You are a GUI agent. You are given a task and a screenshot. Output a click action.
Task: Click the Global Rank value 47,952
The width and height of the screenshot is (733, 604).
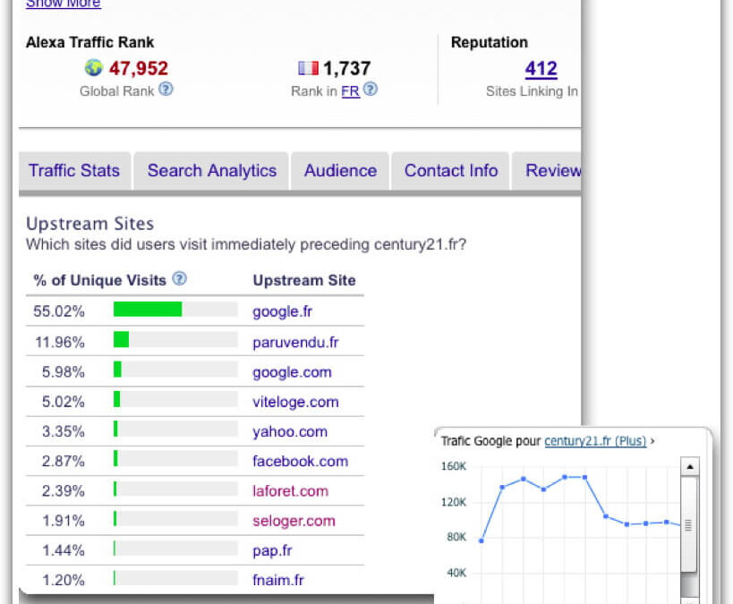click(139, 69)
